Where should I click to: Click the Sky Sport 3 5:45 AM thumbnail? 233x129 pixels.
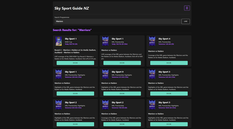coord(152,74)
